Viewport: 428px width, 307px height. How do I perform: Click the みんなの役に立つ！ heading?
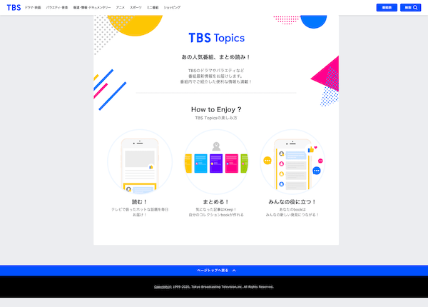[292, 202]
